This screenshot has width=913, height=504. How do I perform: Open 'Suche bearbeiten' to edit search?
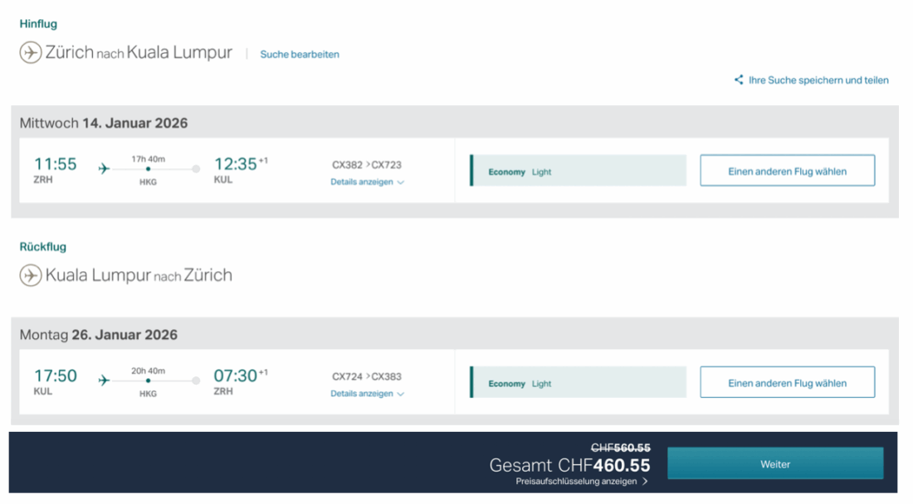tap(300, 55)
